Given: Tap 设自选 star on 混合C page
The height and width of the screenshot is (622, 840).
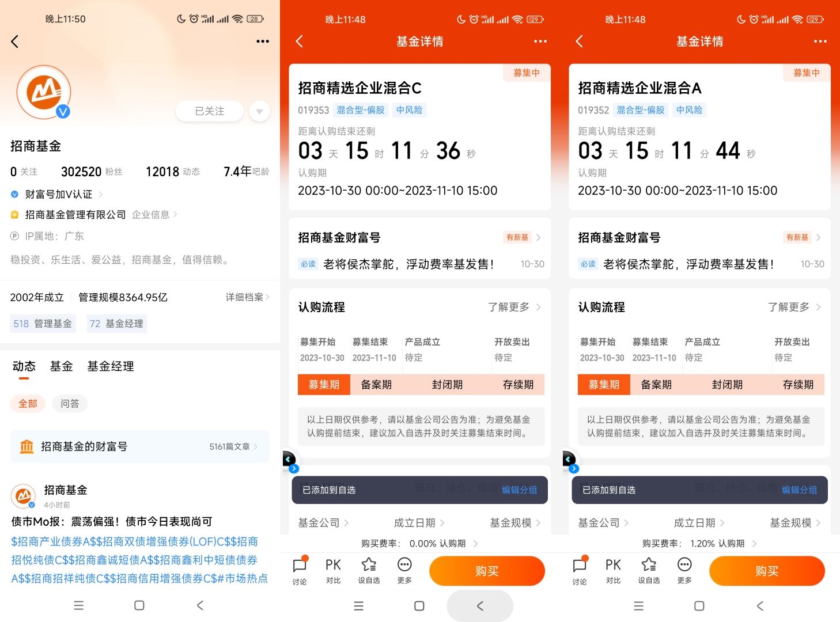Looking at the screenshot, I should 369,571.
